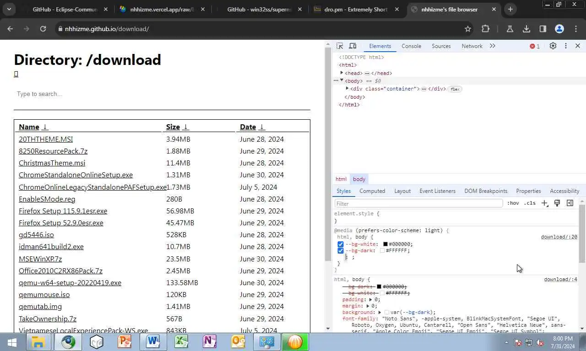Add a new style rule with plus icon
This screenshot has height=351, width=586.
544,203
